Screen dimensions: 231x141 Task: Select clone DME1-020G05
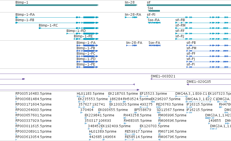(x=209, y=85)
